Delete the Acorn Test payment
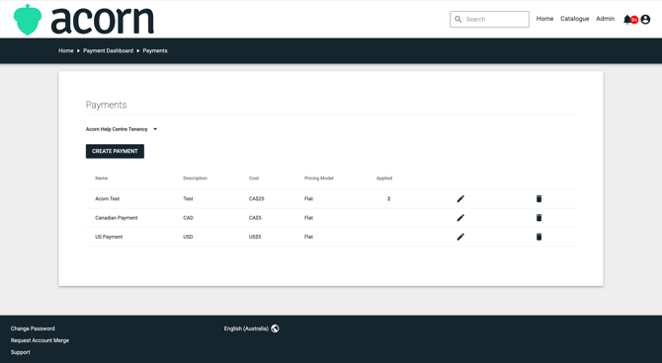This screenshot has height=363, width=662. [x=538, y=198]
